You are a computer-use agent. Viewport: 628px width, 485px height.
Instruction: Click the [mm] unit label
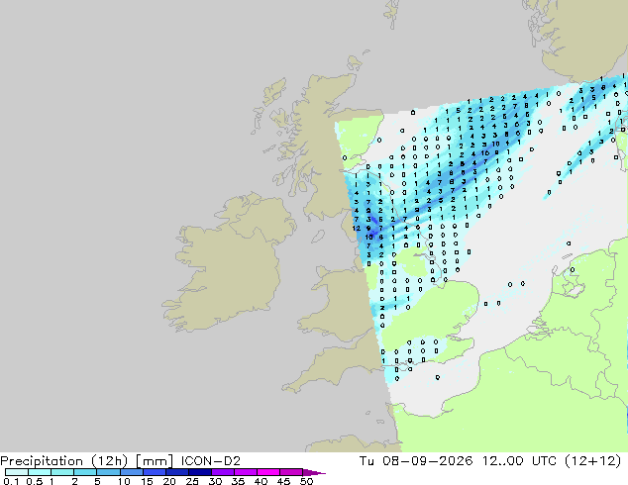pos(155,461)
